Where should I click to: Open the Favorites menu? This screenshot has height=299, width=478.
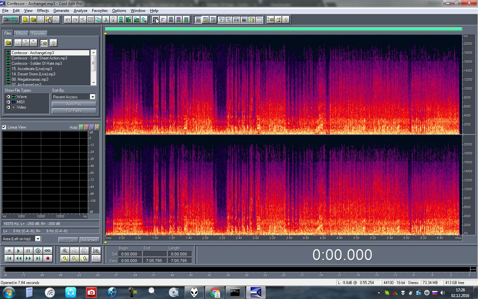[x=100, y=11]
